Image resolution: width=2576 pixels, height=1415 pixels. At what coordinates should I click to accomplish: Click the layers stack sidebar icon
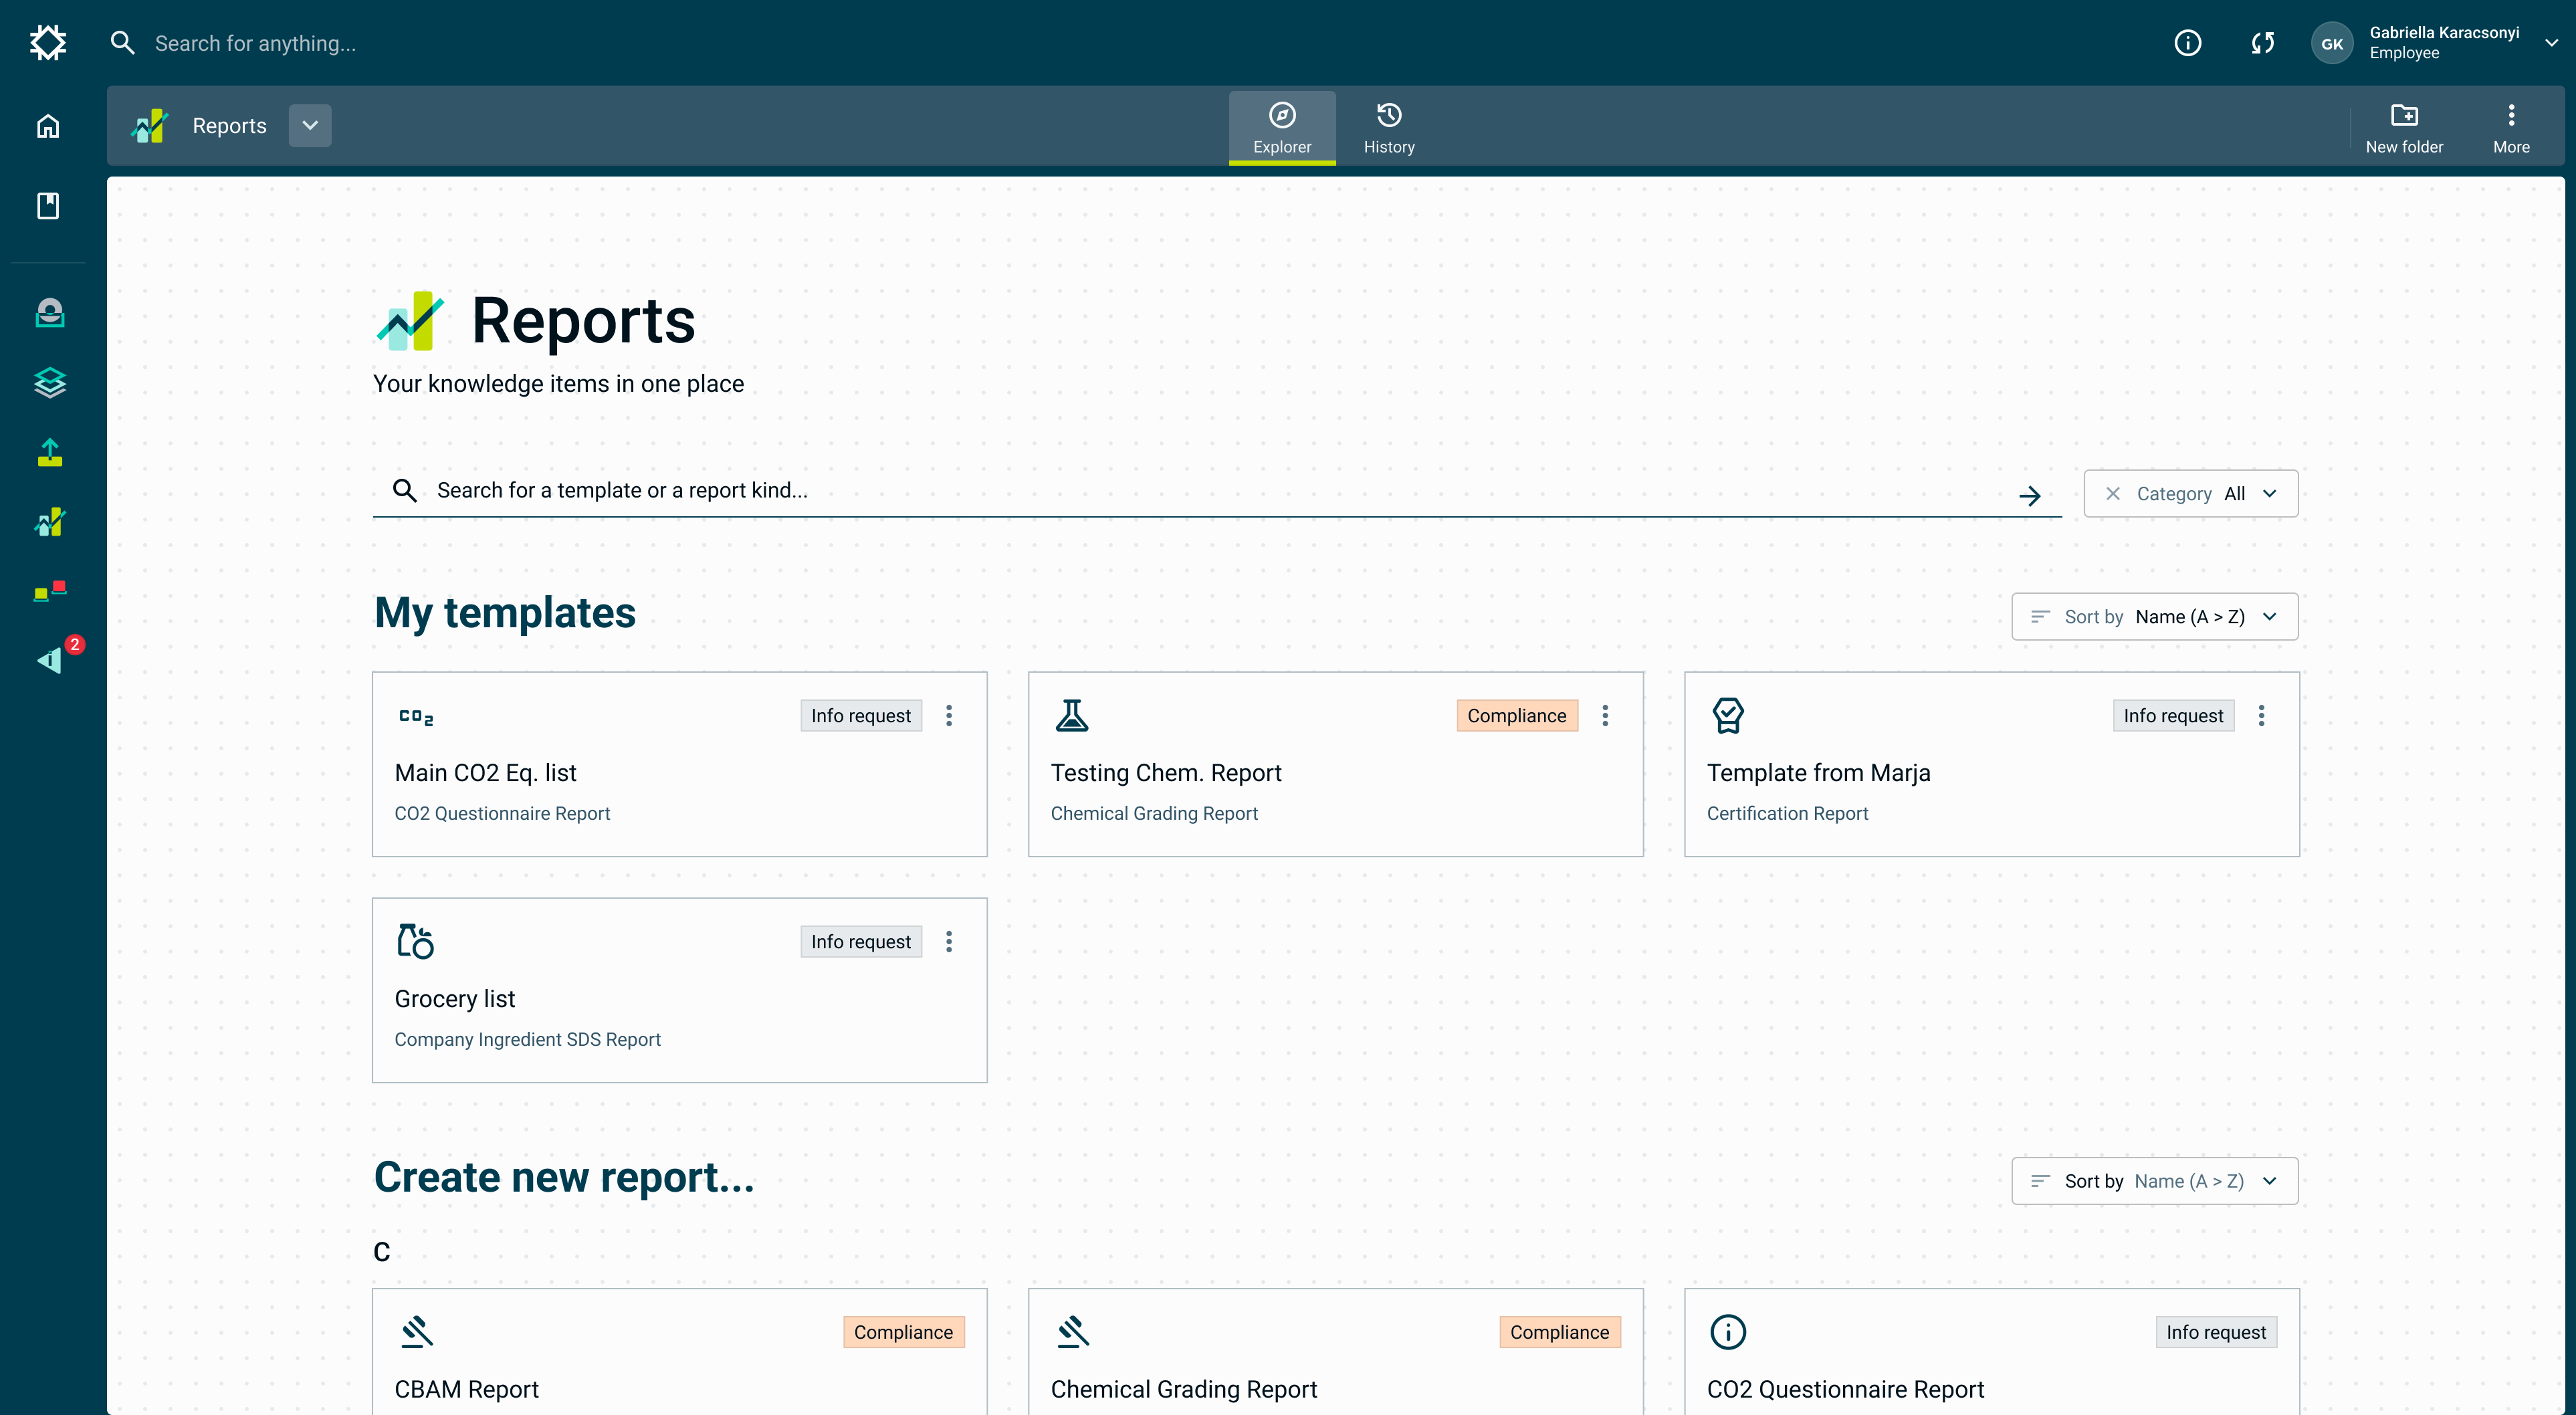click(x=49, y=383)
